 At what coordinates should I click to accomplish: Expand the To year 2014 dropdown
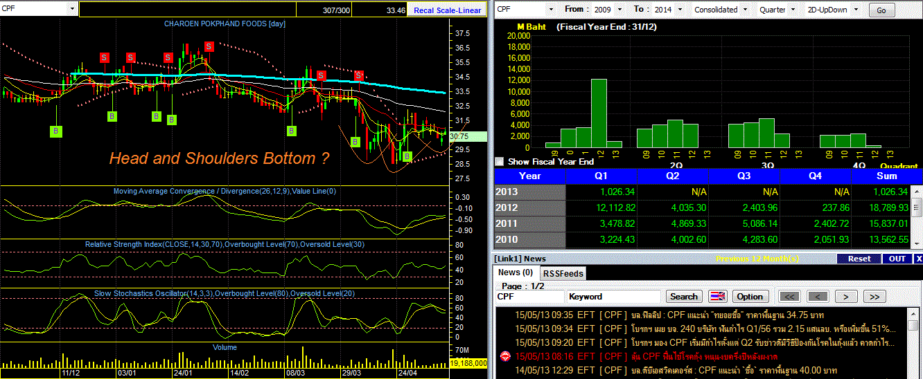click(678, 10)
